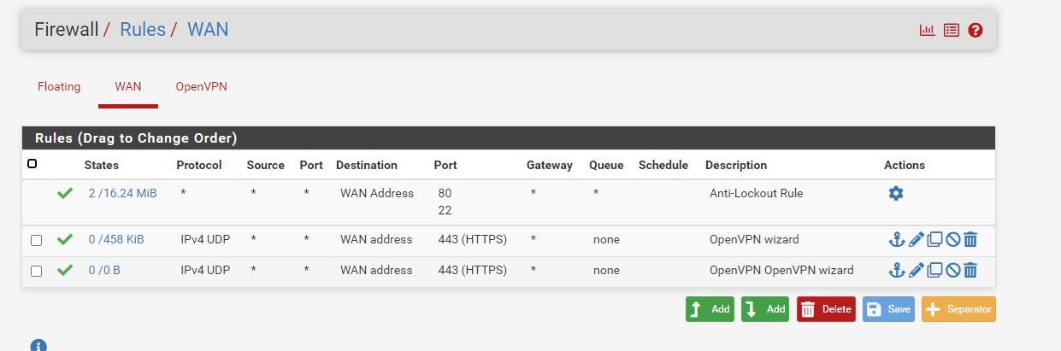Click the red Delete button
This screenshot has height=351, width=1061.
tap(826, 309)
